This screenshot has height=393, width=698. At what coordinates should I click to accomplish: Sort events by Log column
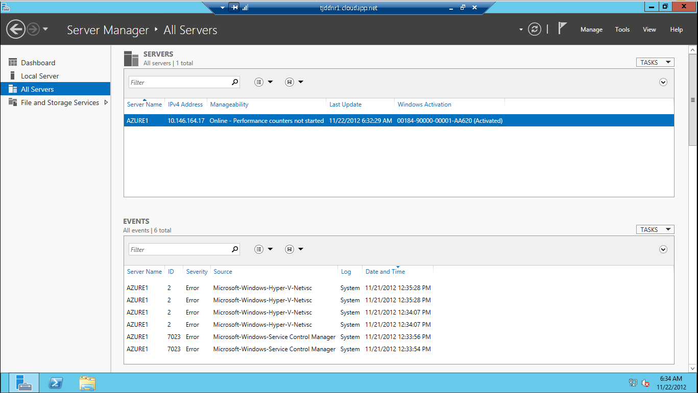coord(346,272)
